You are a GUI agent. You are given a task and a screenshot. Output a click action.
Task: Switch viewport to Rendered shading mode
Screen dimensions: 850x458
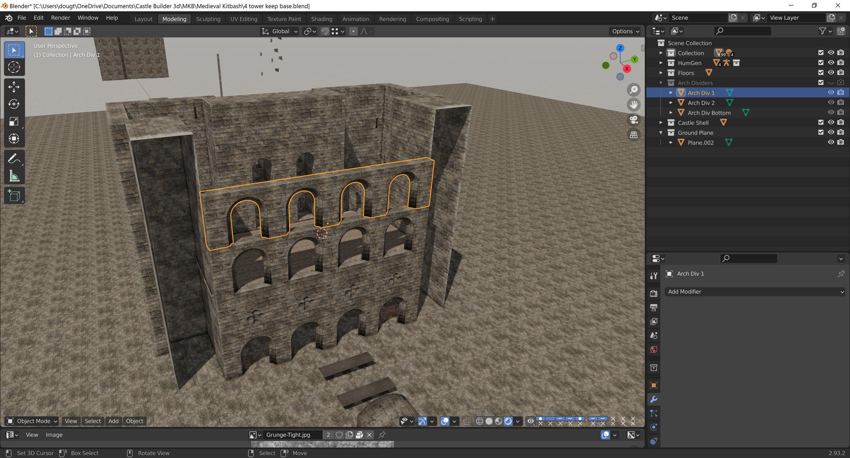click(x=507, y=421)
